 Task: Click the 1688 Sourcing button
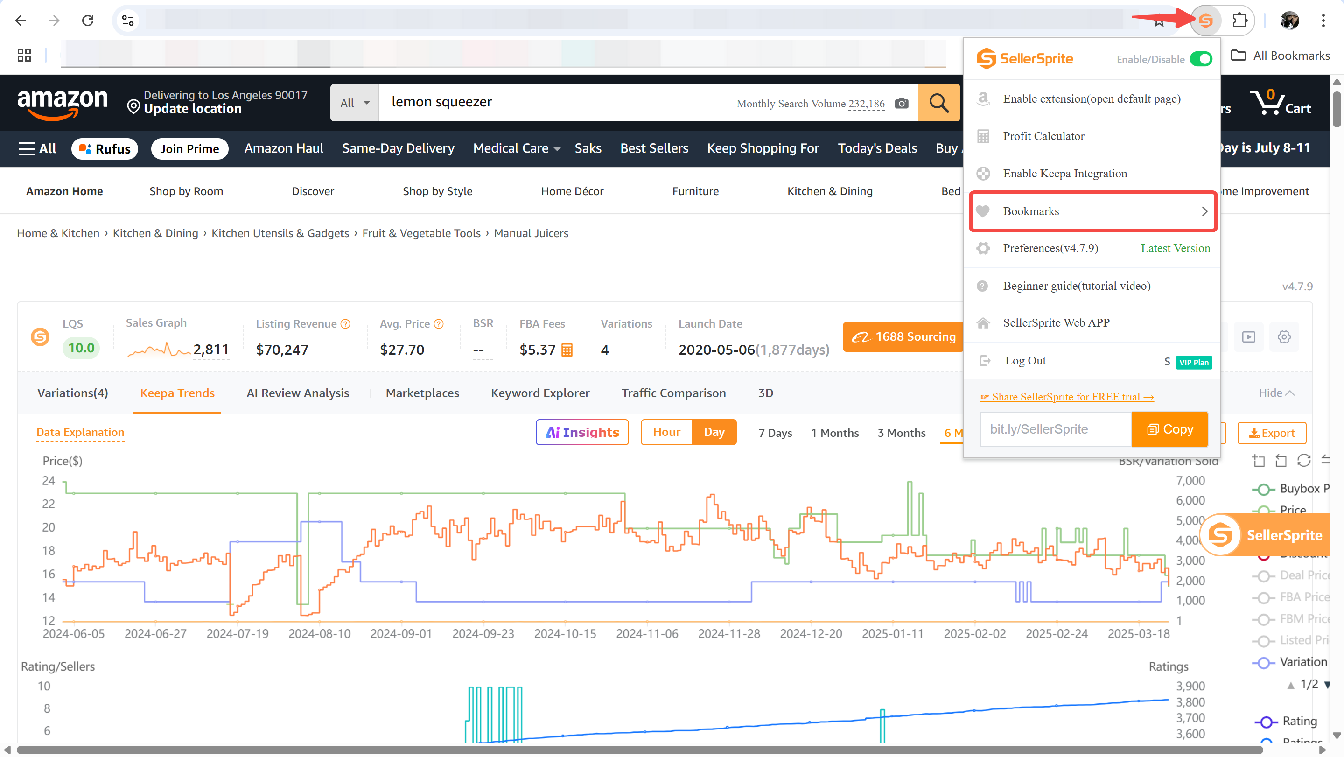tap(903, 337)
